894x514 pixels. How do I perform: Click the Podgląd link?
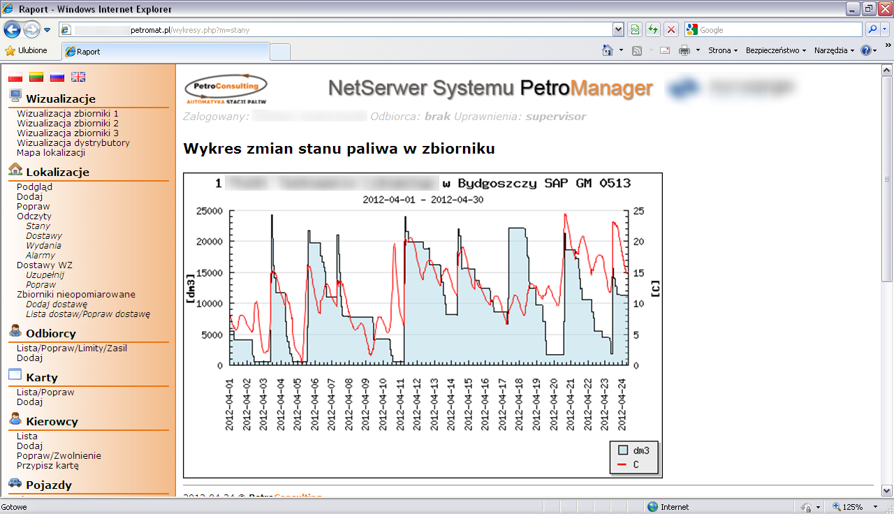34,186
